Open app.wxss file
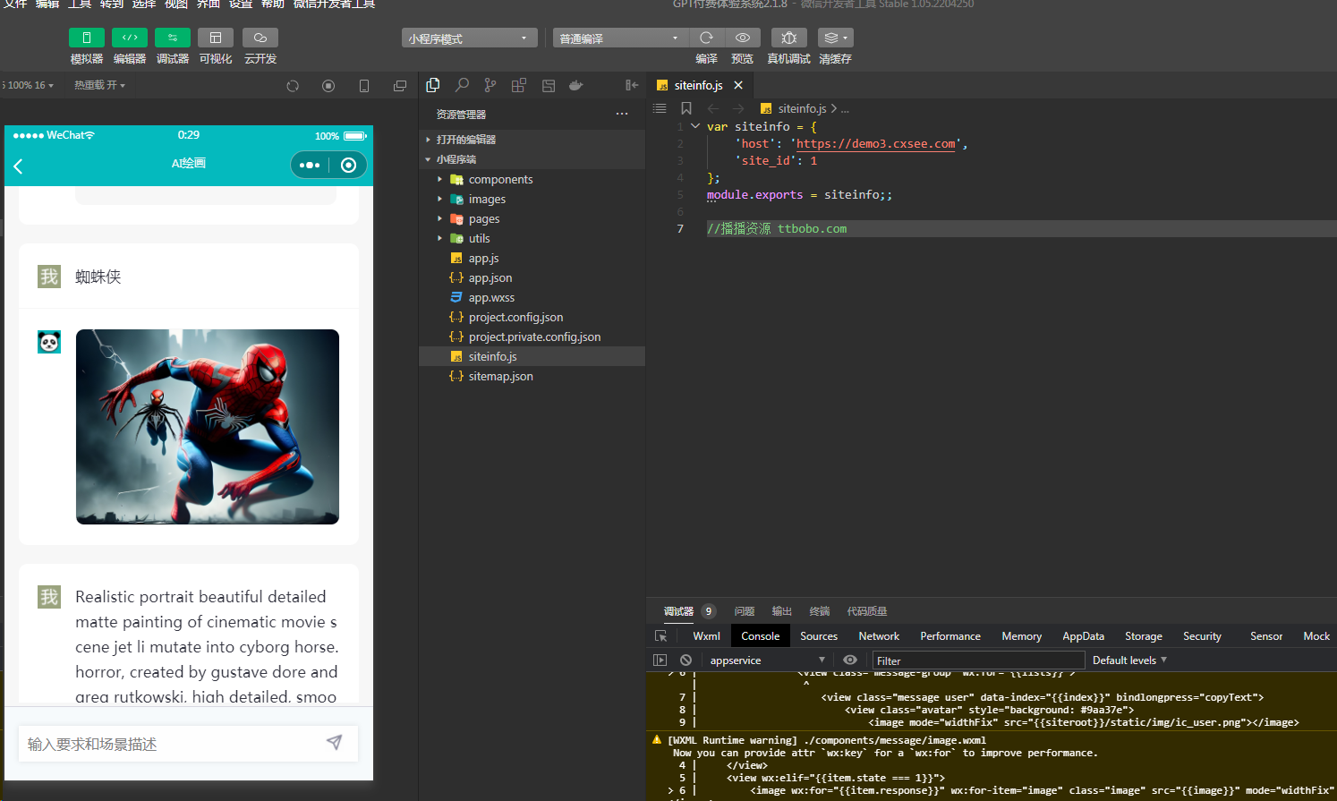This screenshot has height=801, width=1337. (x=532, y=297)
